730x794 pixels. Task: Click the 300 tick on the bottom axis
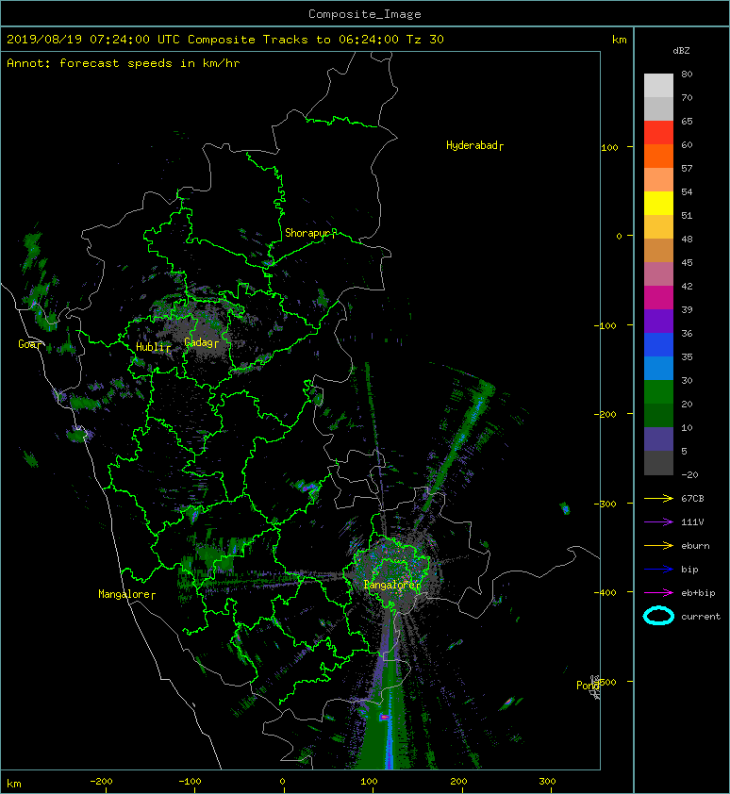[x=548, y=782]
